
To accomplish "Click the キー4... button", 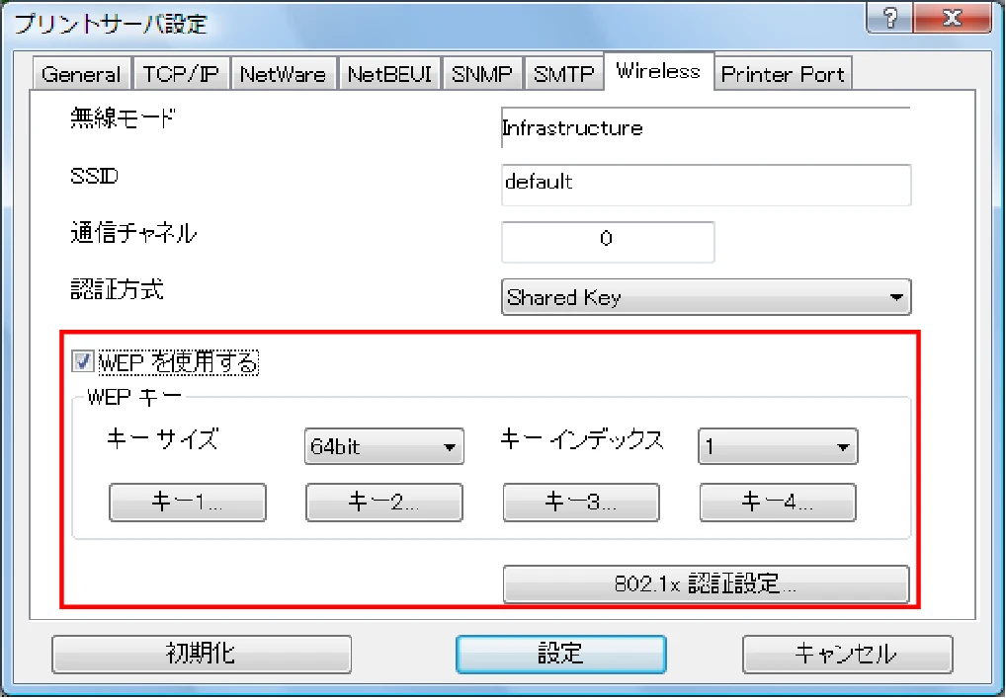I will (x=778, y=502).
